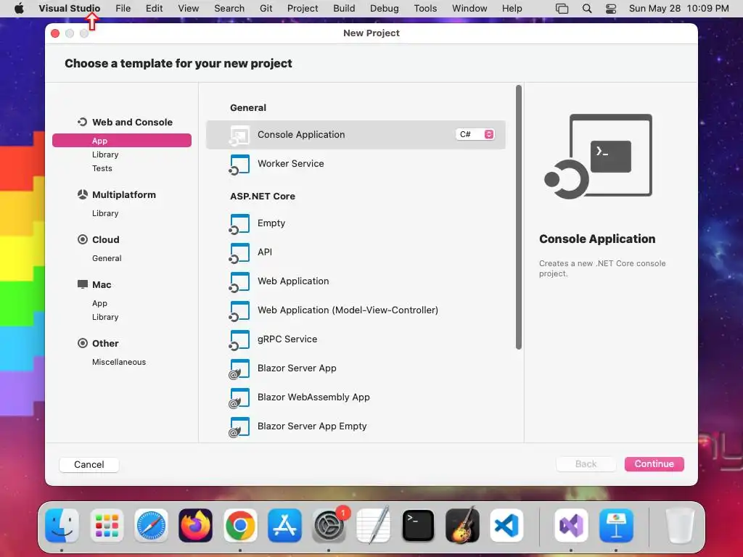
Task: Click the Worker Service template icon
Action: tap(239, 165)
